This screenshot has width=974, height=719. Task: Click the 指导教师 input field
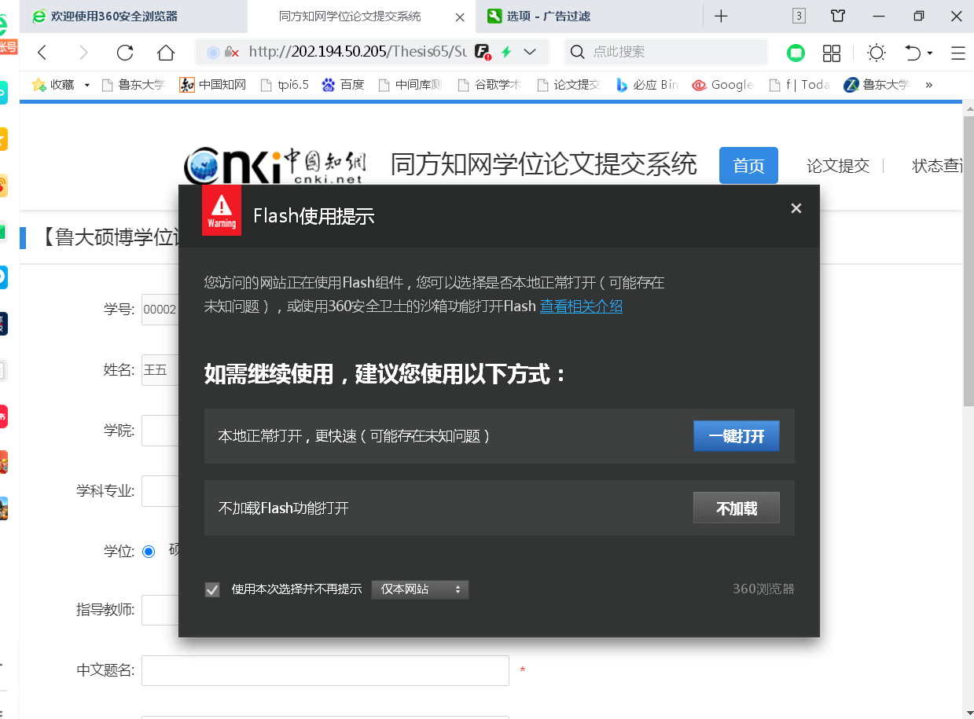point(161,610)
